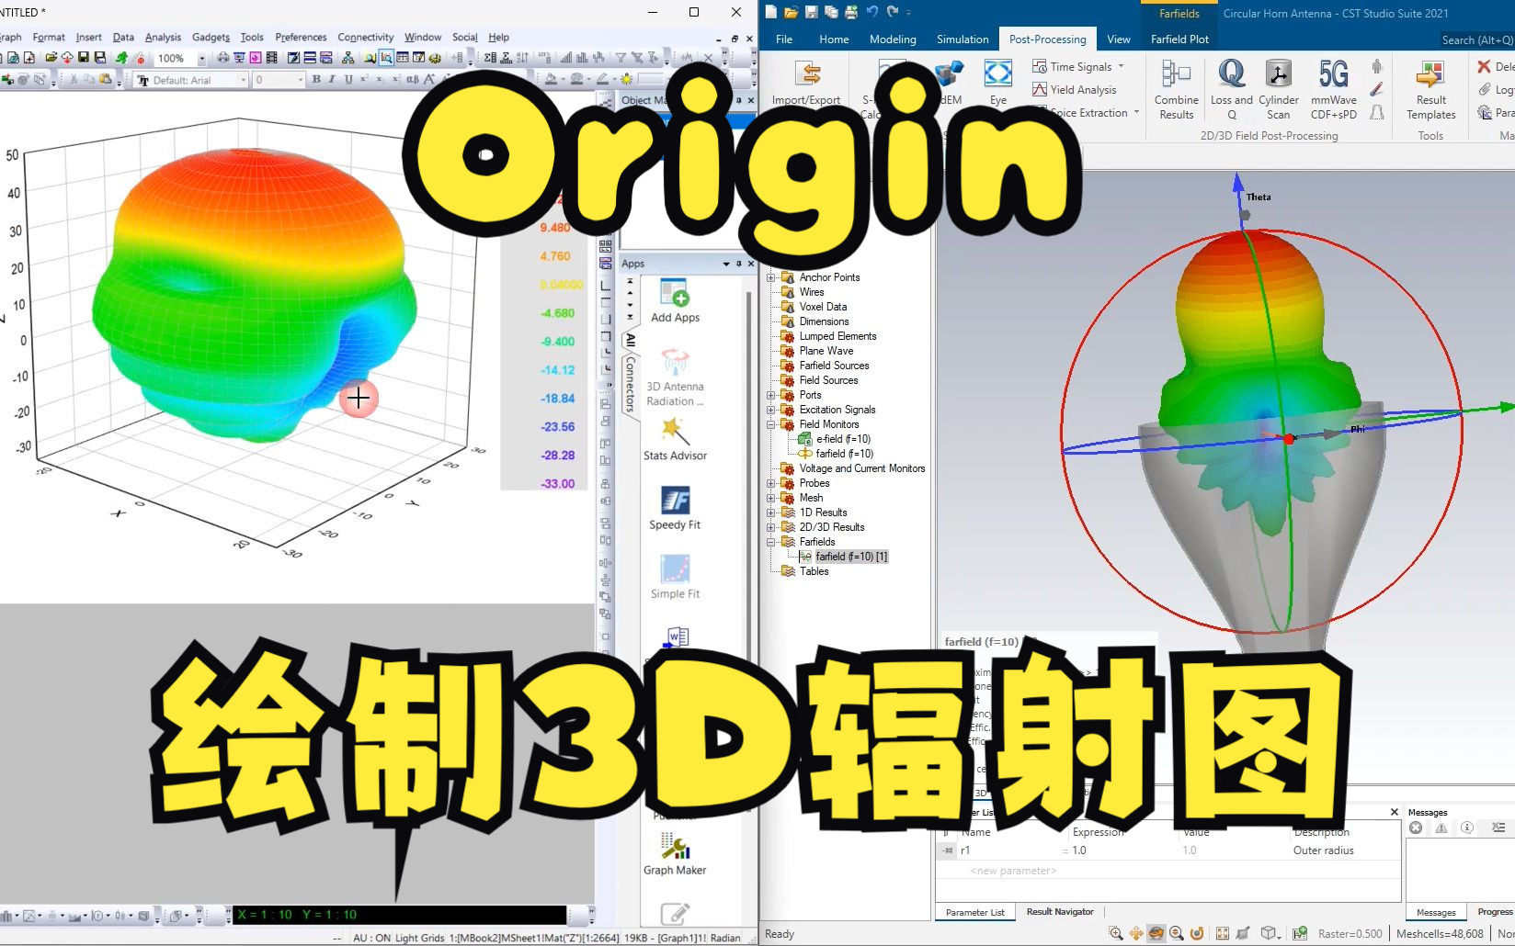
Task: Switch to the Farfield Plot ribbon tab
Action: coord(1179,39)
